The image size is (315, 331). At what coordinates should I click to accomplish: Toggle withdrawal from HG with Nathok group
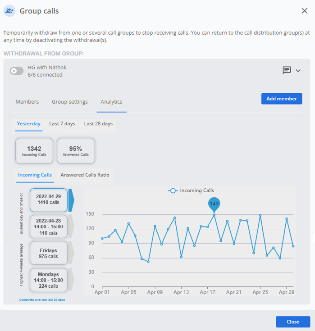17,71
